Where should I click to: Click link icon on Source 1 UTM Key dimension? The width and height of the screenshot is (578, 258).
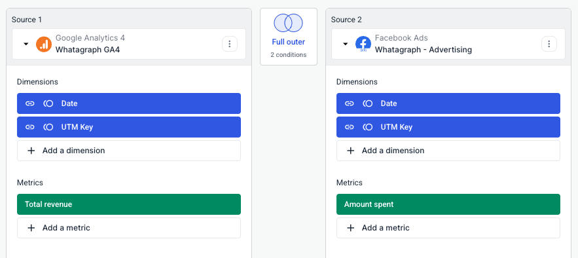(x=30, y=127)
